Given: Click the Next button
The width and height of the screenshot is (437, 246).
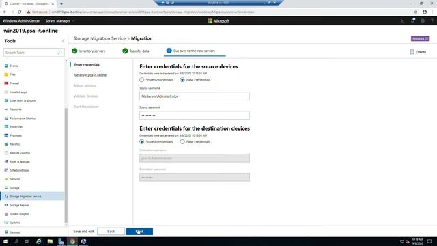Looking at the screenshot, I should coord(139,231).
